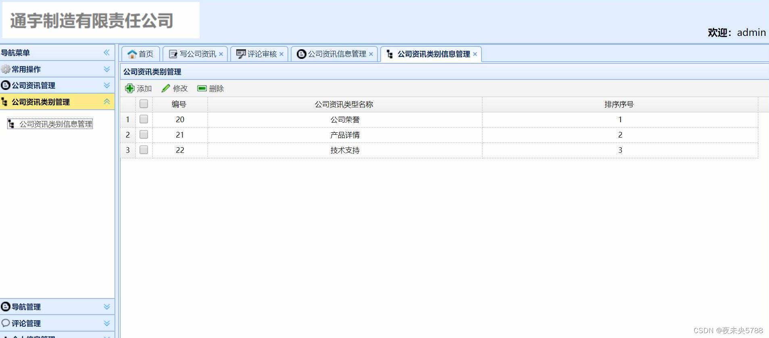The height and width of the screenshot is (338, 769).
Task: Click the 修改 button label
Action: click(x=180, y=88)
